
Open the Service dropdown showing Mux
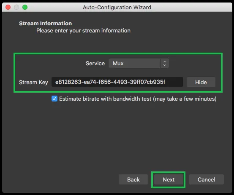pyautogui.click(x=139, y=64)
